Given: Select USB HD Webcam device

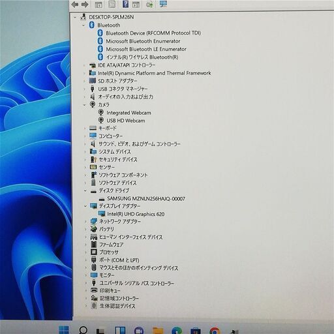Looking at the screenshot, I should click(x=126, y=121).
